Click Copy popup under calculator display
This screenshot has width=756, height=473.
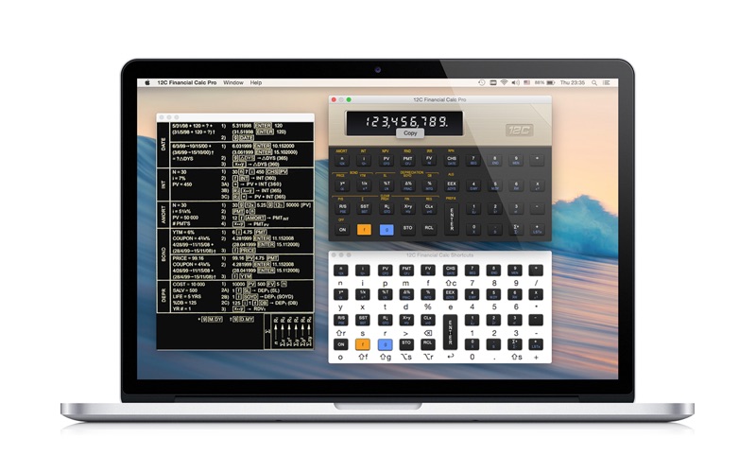[x=410, y=133]
